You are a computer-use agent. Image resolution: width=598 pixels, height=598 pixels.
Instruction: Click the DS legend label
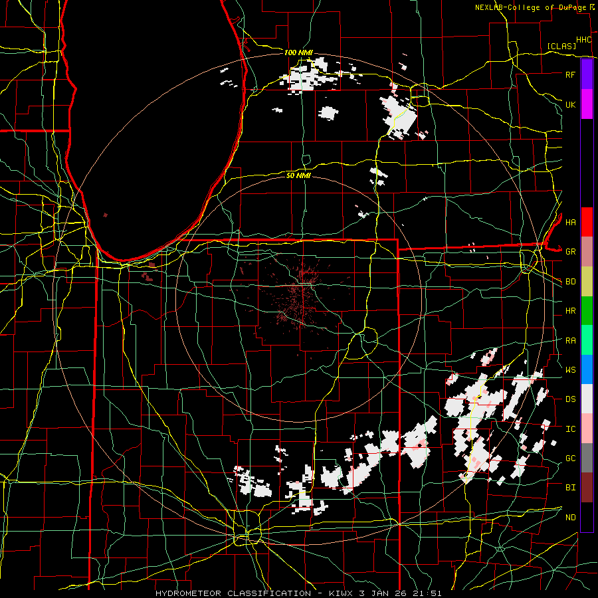[x=571, y=399]
